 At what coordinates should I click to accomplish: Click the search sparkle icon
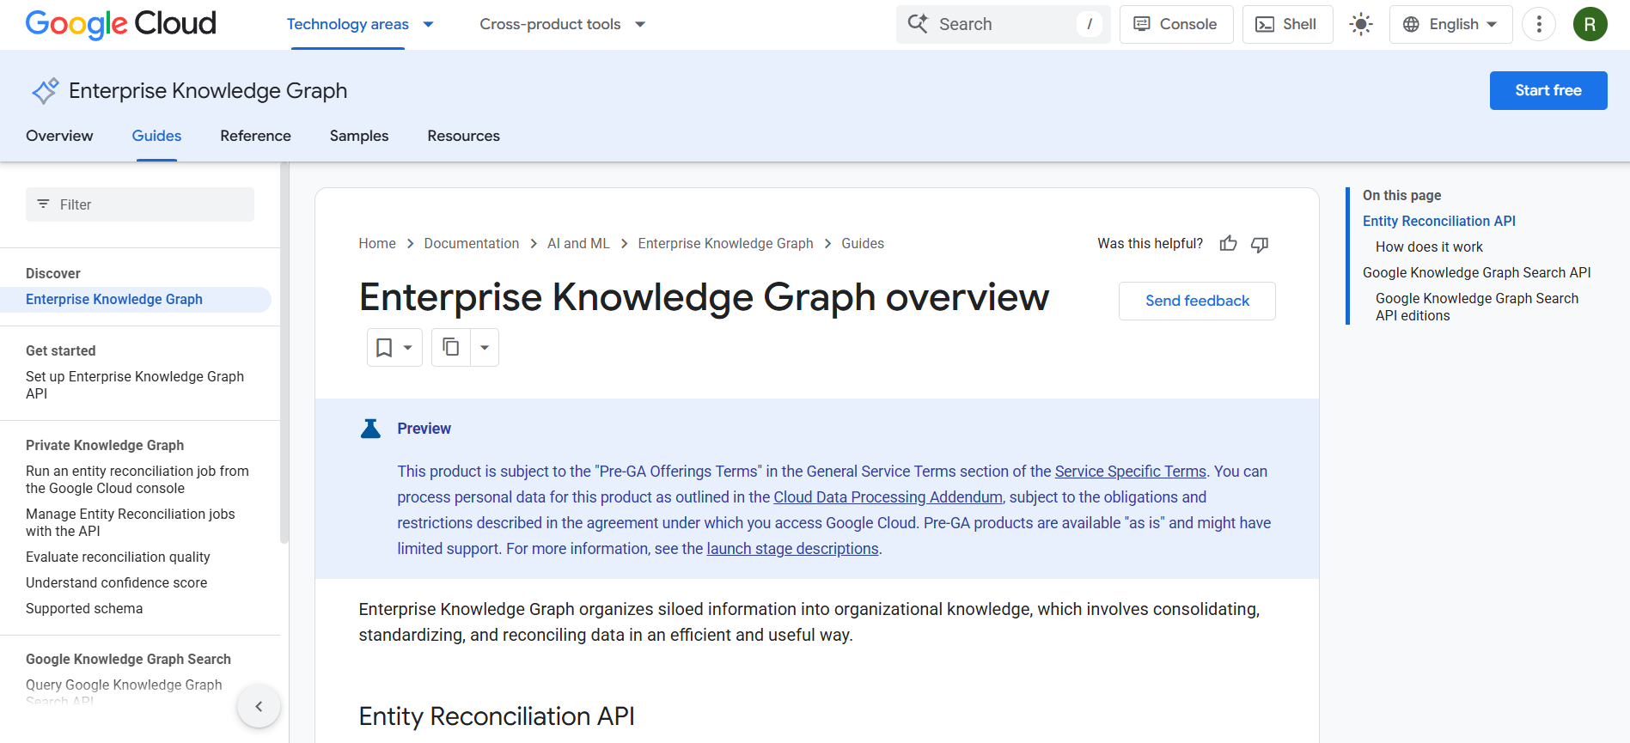tap(918, 24)
